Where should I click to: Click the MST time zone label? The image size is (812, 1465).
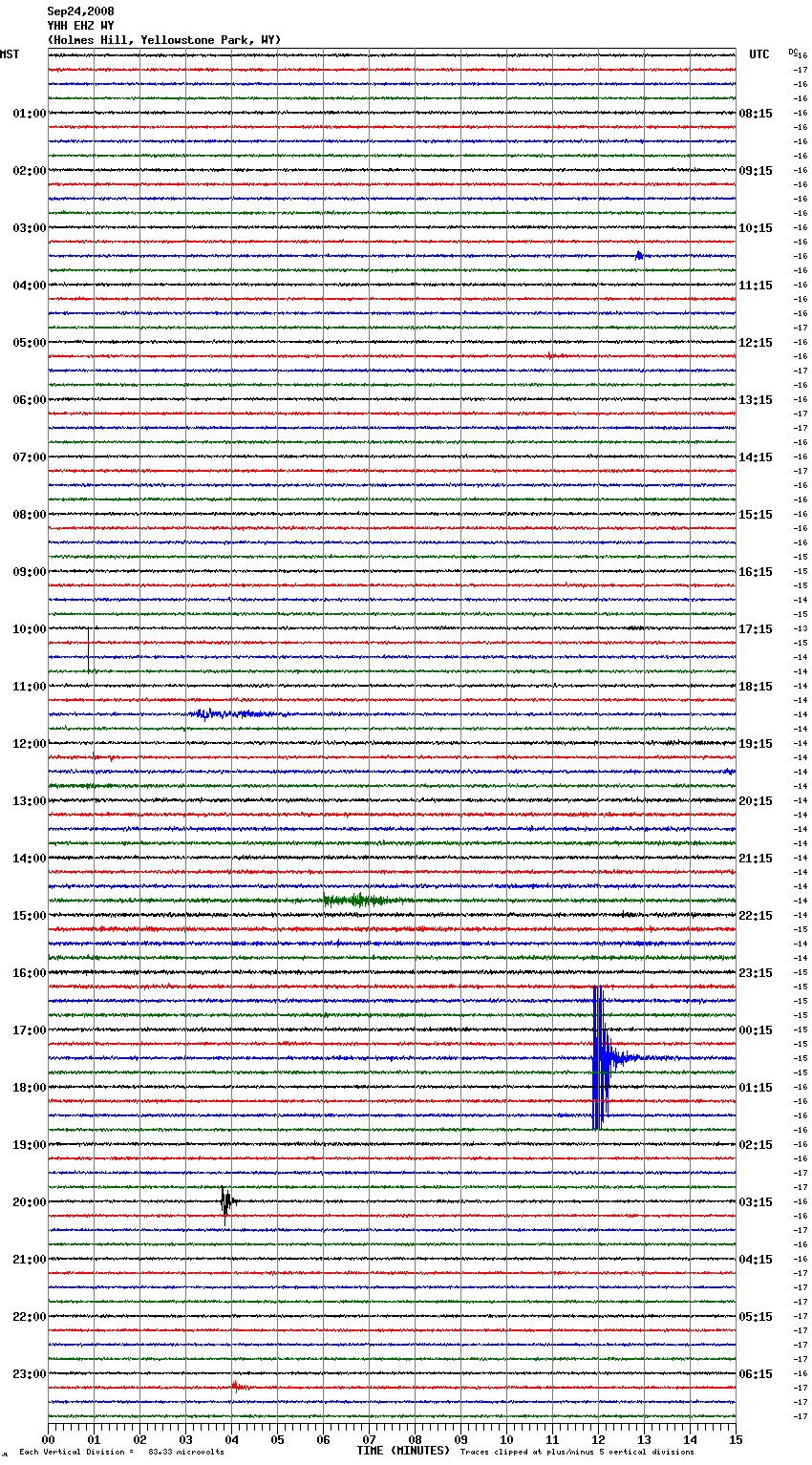pyautogui.click(x=10, y=54)
